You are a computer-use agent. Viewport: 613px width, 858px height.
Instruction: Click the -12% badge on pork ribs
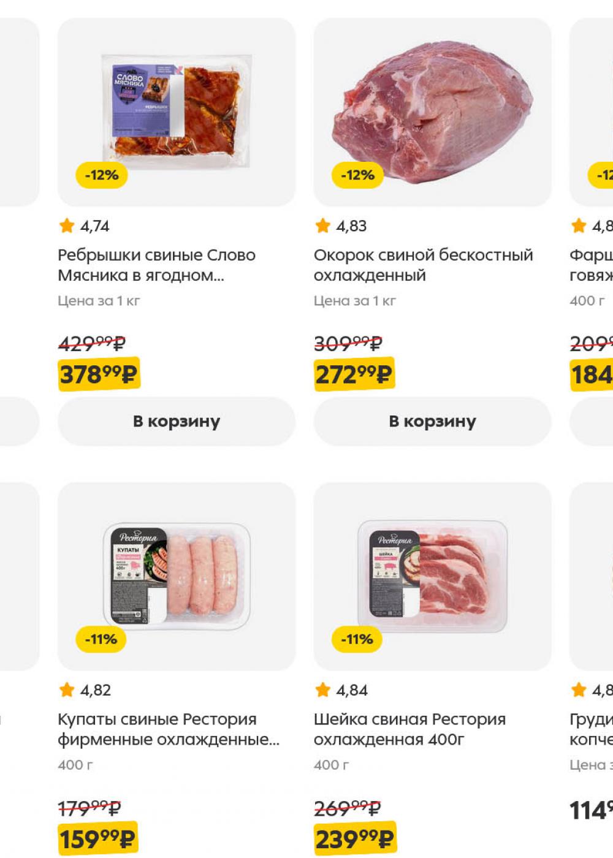click(102, 175)
